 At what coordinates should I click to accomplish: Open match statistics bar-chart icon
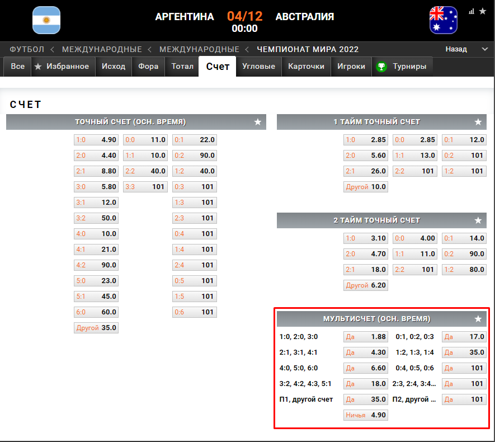pos(472,11)
